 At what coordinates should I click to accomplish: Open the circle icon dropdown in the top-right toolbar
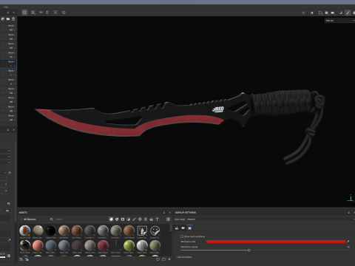(327, 13)
